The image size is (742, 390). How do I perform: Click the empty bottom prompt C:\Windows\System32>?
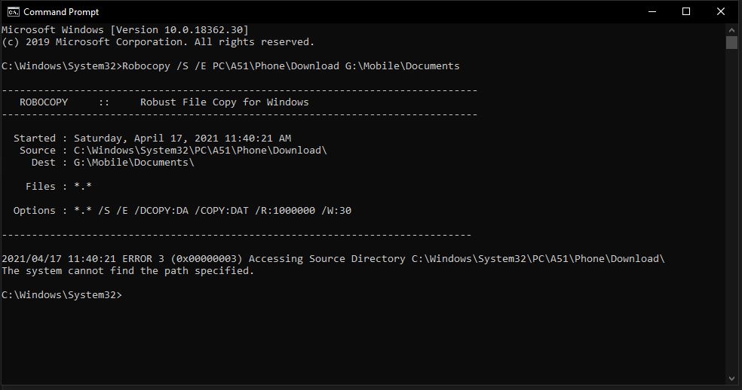(x=62, y=295)
